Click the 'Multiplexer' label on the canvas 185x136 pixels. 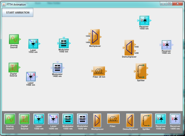point(95,46)
